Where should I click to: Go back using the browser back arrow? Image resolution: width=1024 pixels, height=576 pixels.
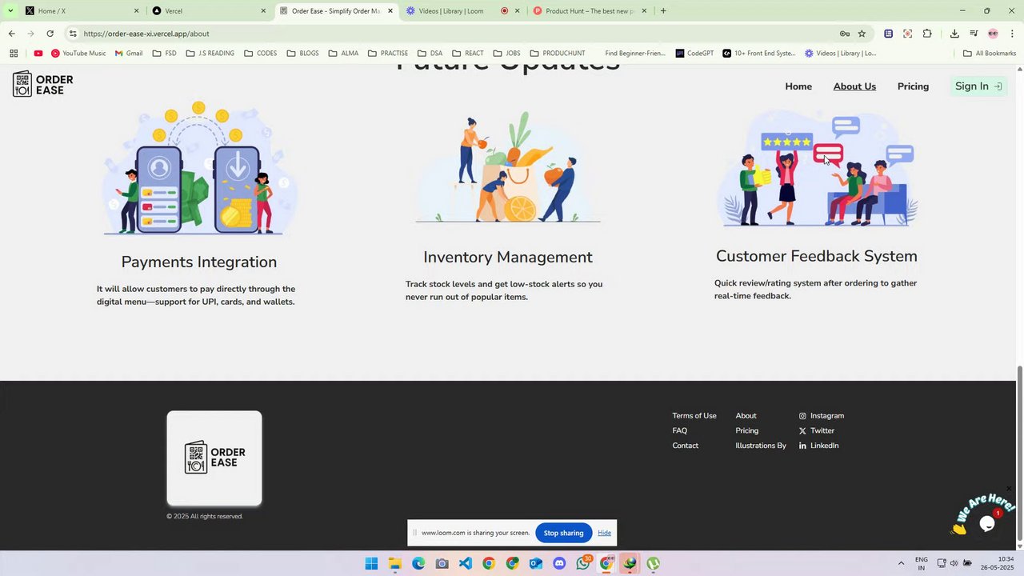[11, 34]
